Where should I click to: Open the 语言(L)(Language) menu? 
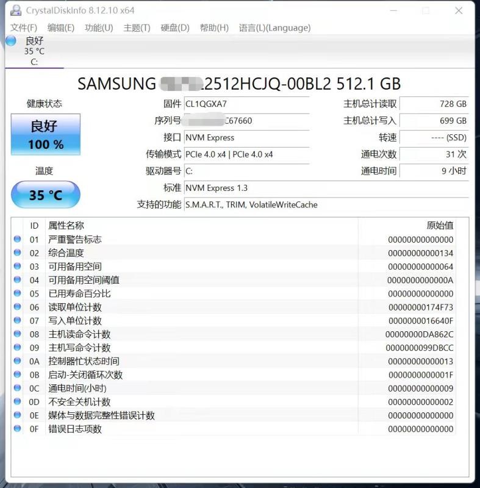pyautogui.click(x=274, y=27)
